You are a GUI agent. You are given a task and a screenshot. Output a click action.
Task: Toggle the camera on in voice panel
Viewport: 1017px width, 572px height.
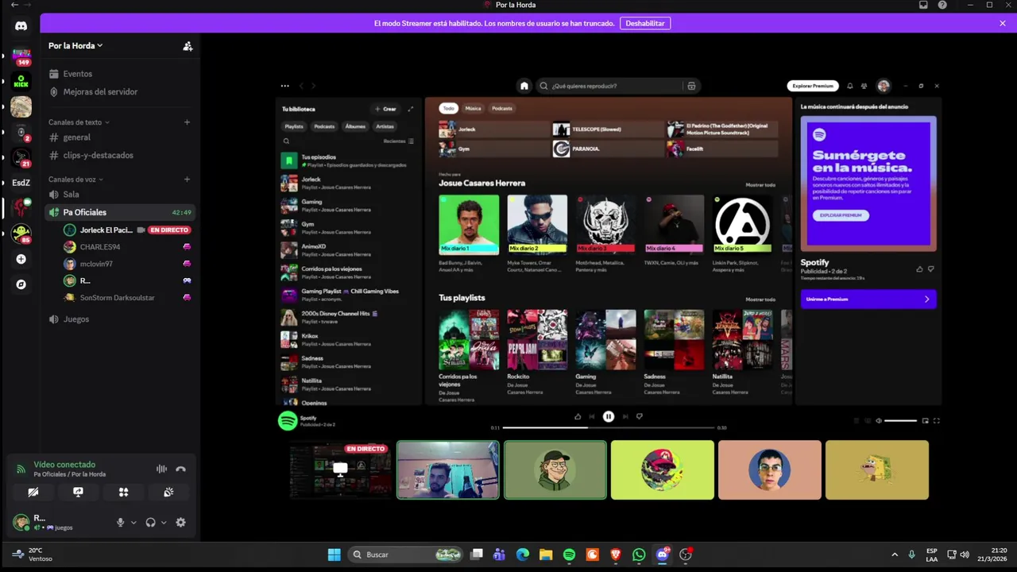click(x=33, y=492)
